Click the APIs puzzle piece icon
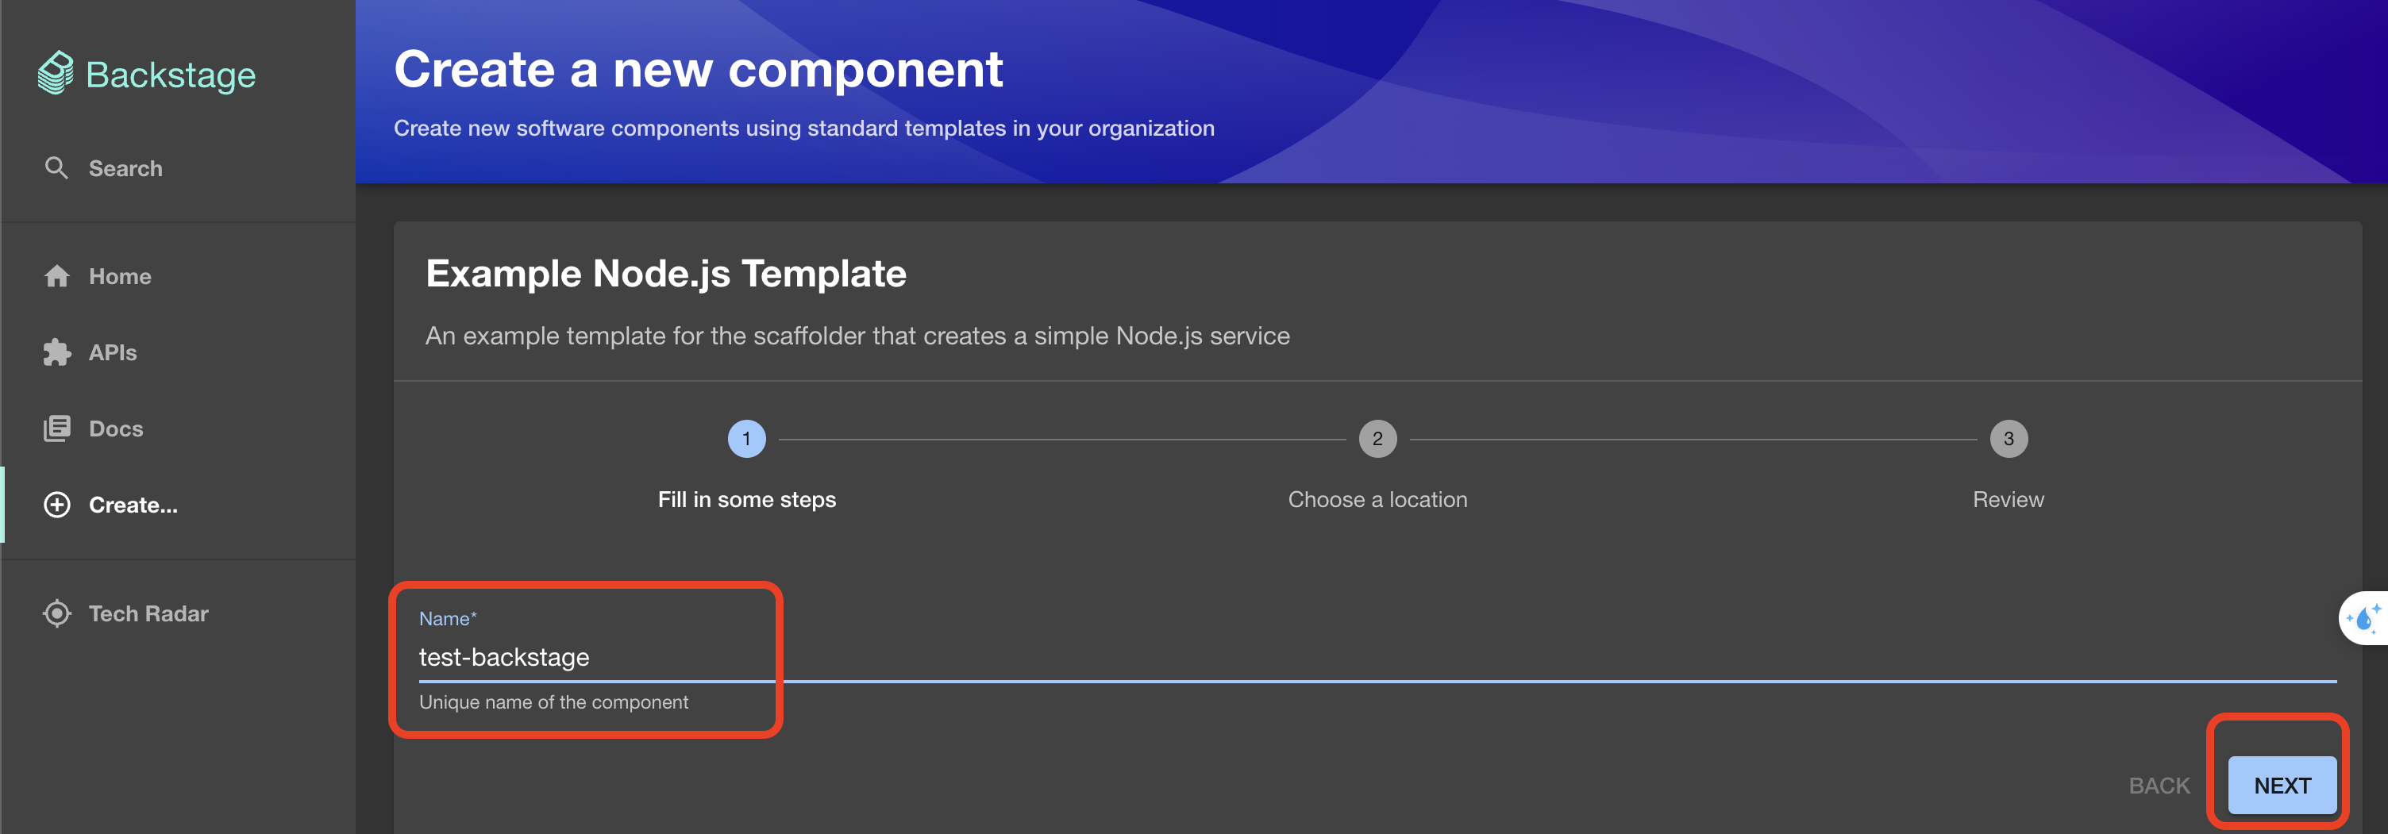Viewport: 2388px width, 834px height. coord(56,352)
